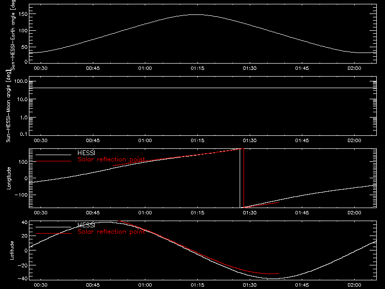Pick the 10.0 tick on Moon angle axis

pyautogui.click(x=22, y=99)
